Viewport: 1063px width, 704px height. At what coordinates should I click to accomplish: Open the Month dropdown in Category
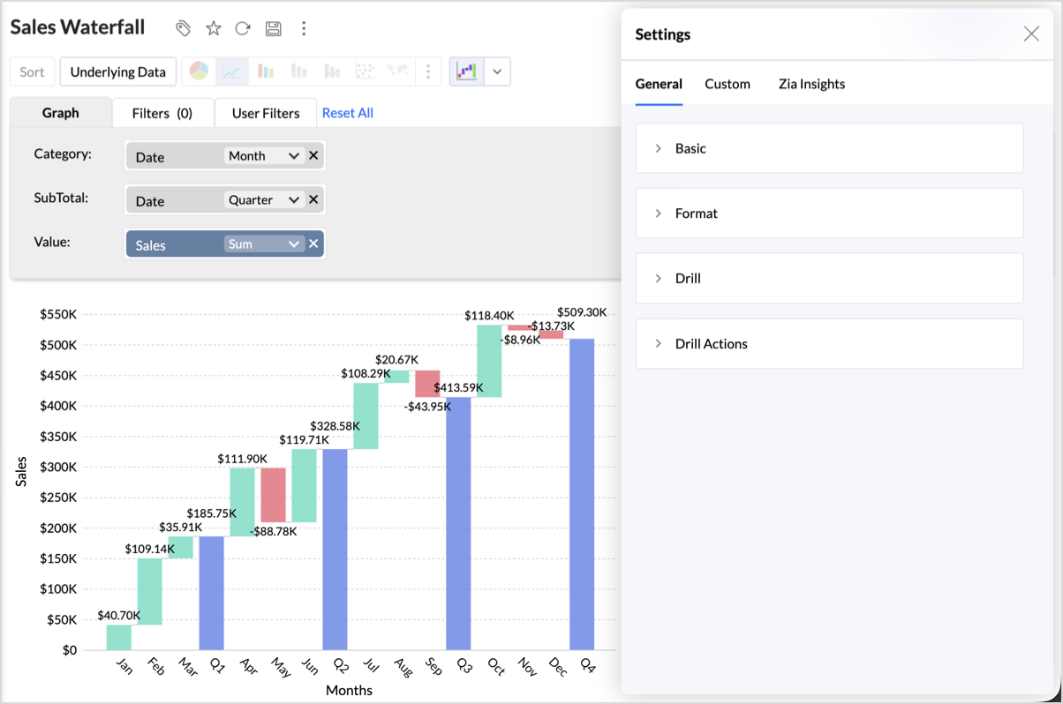(264, 156)
